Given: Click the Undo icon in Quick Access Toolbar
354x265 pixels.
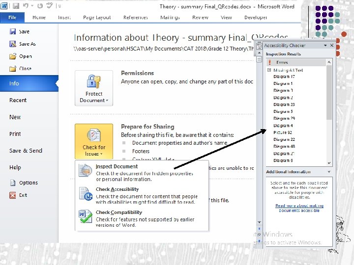Looking at the screenshot, I should [x=26, y=6].
